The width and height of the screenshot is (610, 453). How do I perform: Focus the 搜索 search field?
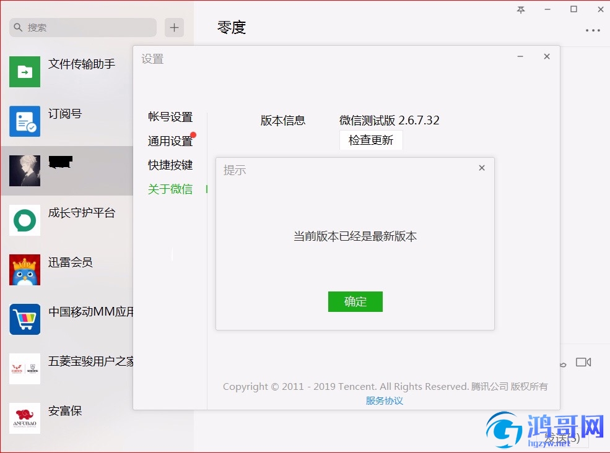click(x=83, y=27)
